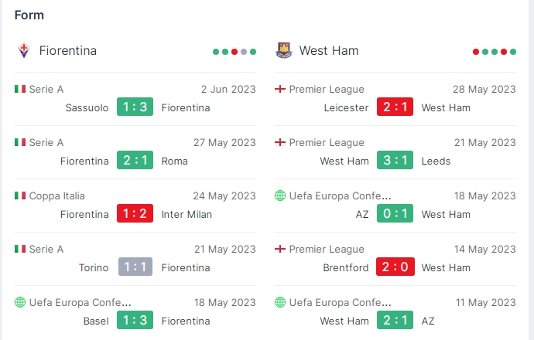
Task: Open West Ham 2:1 AZ score badge
Action: [x=395, y=320]
